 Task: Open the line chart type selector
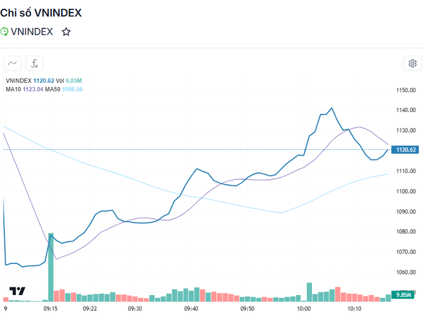point(12,64)
